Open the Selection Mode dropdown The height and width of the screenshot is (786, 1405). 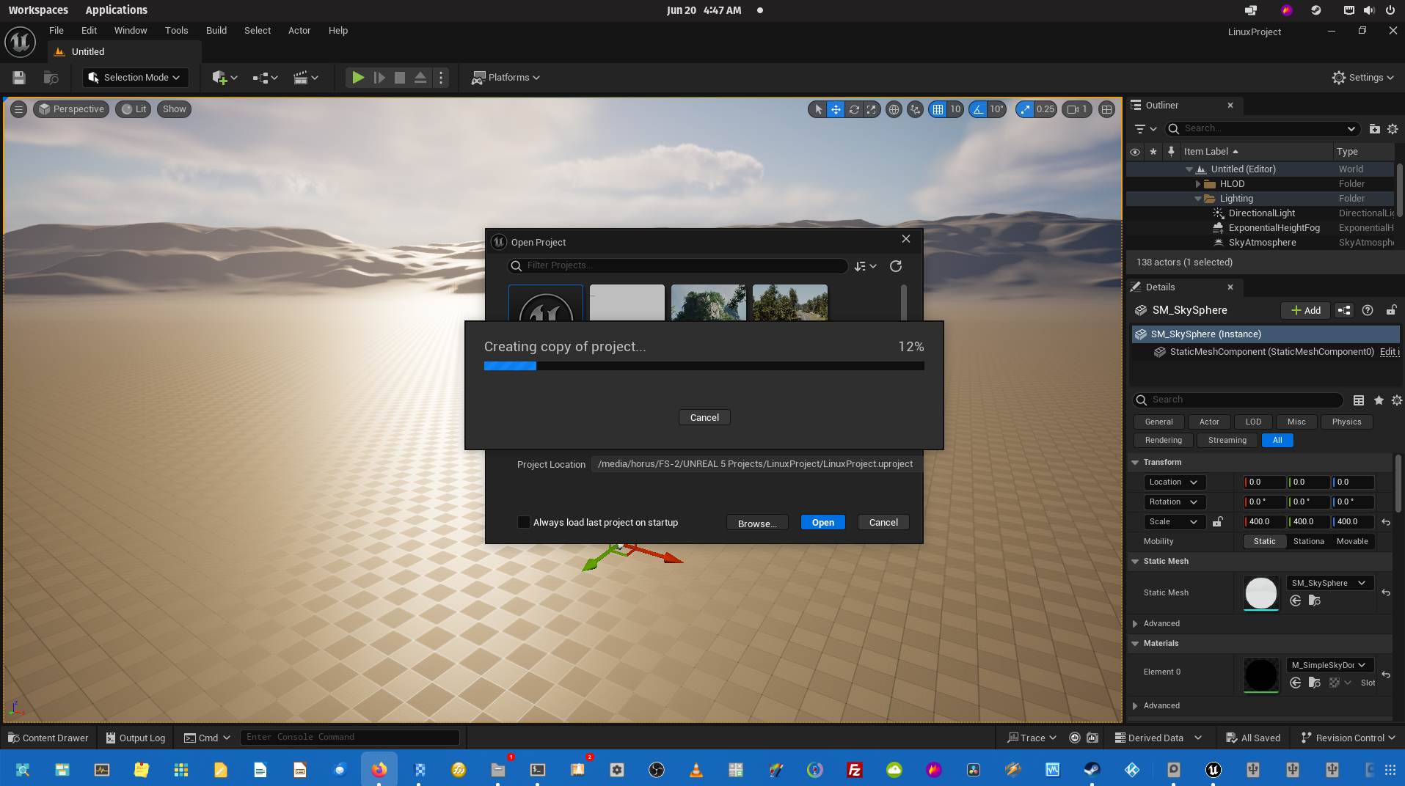(136, 78)
